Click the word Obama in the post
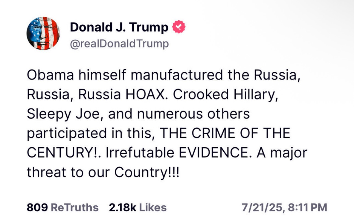 click(50, 75)
